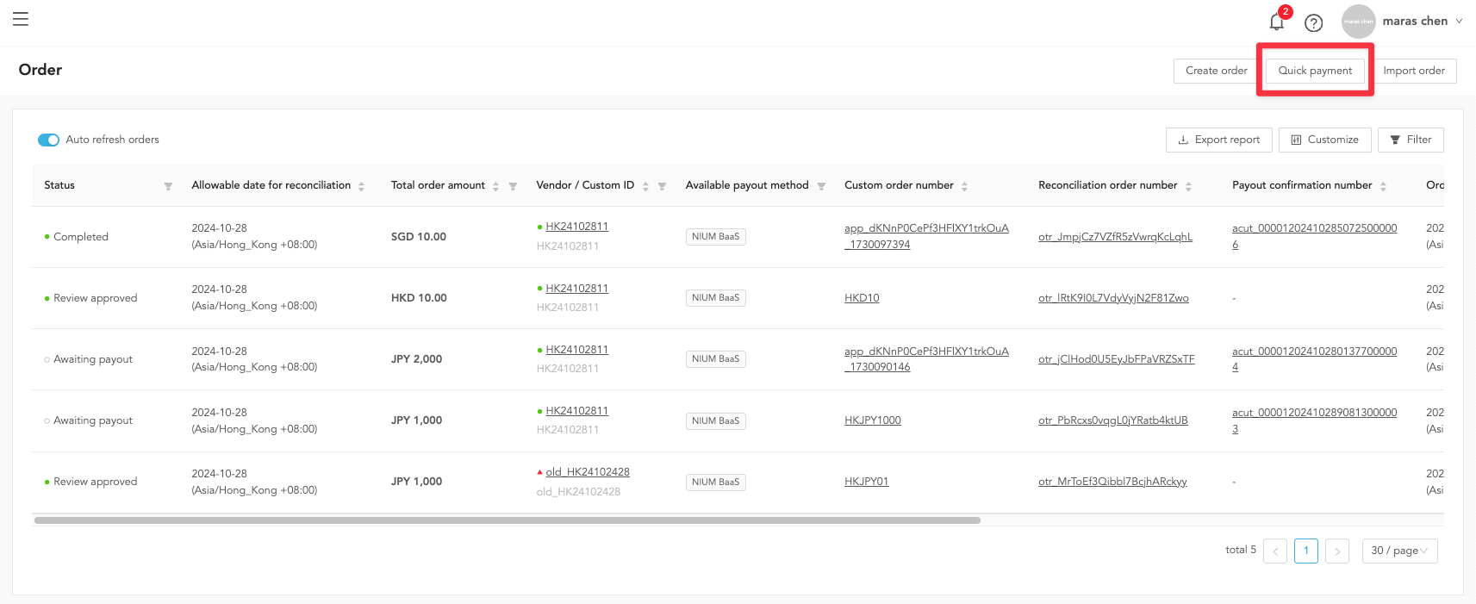Expand the maras chen account dropdown
Viewport: 1476px width, 604px height.
click(x=1459, y=21)
